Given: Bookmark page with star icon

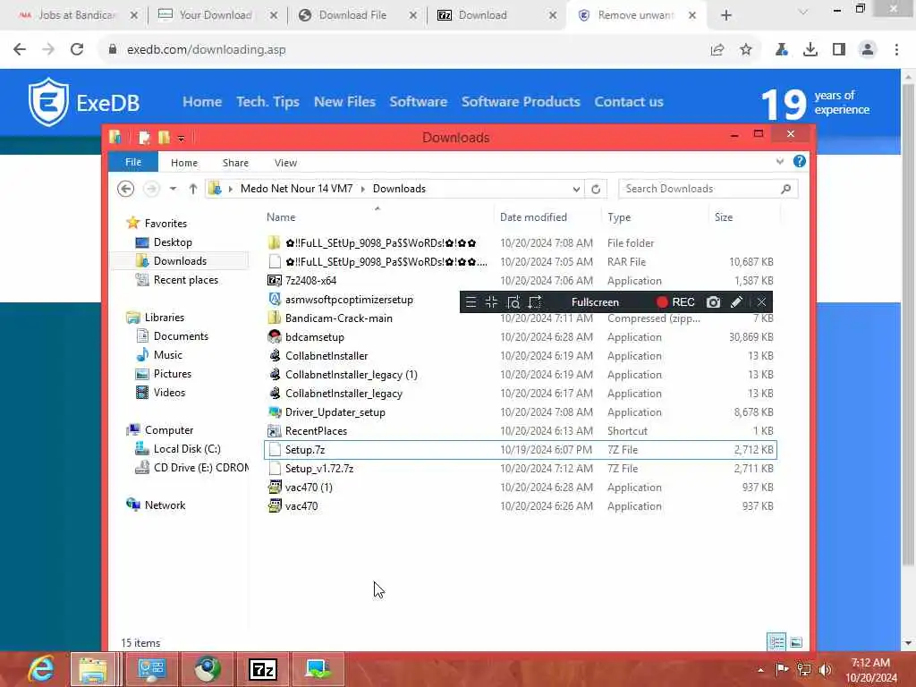Looking at the screenshot, I should coord(746,50).
